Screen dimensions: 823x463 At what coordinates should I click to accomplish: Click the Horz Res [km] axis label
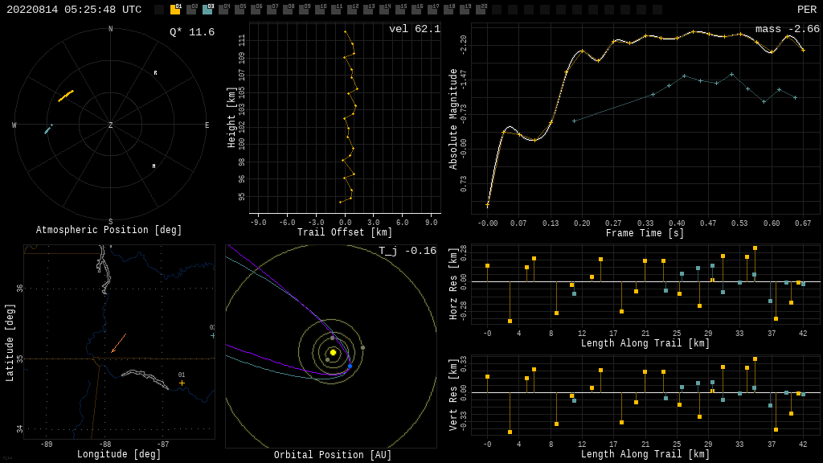pyautogui.click(x=453, y=284)
